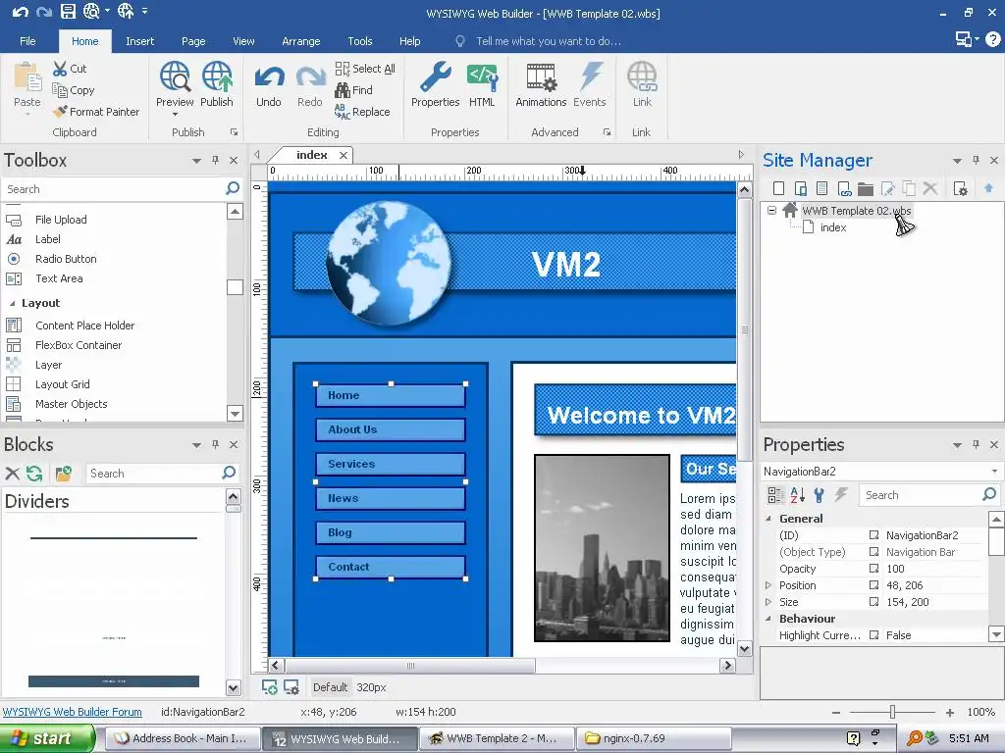Screen dimensions: 1005x753
Task: Activate the Format Painter tool
Action: pyautogui.click(x=96, y=112)
